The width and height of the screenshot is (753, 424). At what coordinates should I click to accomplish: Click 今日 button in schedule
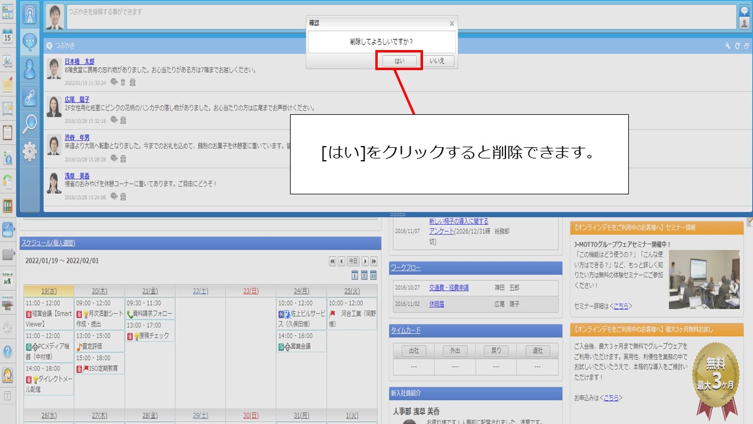(352, 261)
